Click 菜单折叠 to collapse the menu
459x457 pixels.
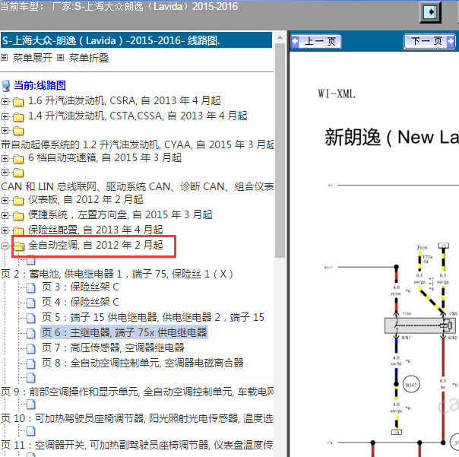coord(89,58)
